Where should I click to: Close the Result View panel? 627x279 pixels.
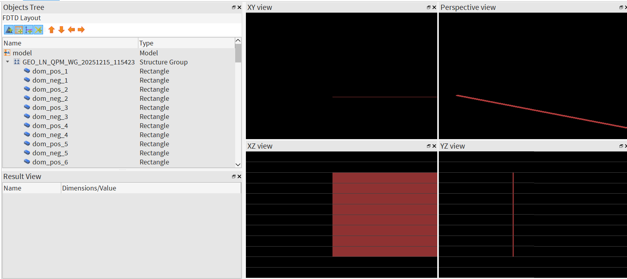click(x=239, y=177)
